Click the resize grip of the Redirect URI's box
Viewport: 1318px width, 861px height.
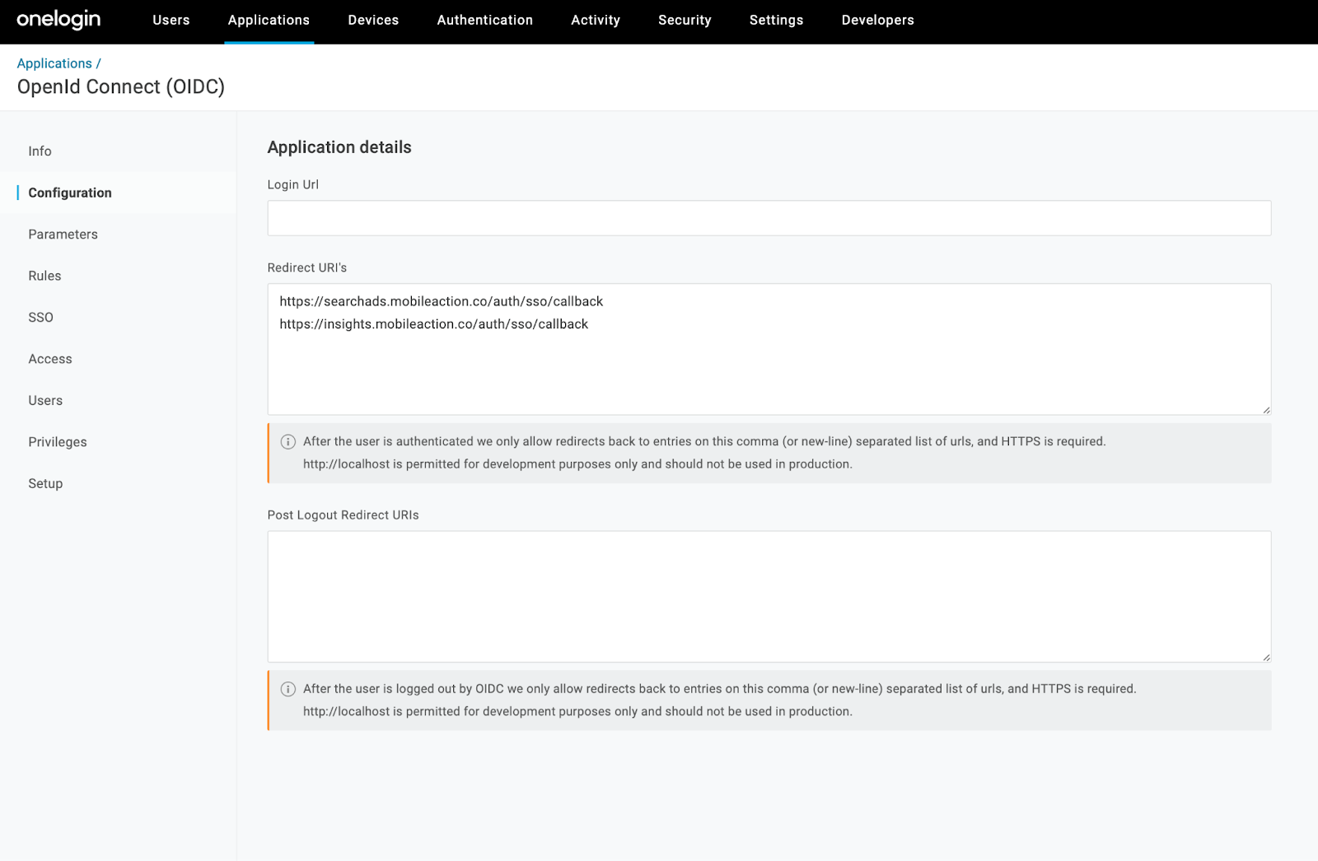pyautogui.click(x=1265, y=407)
